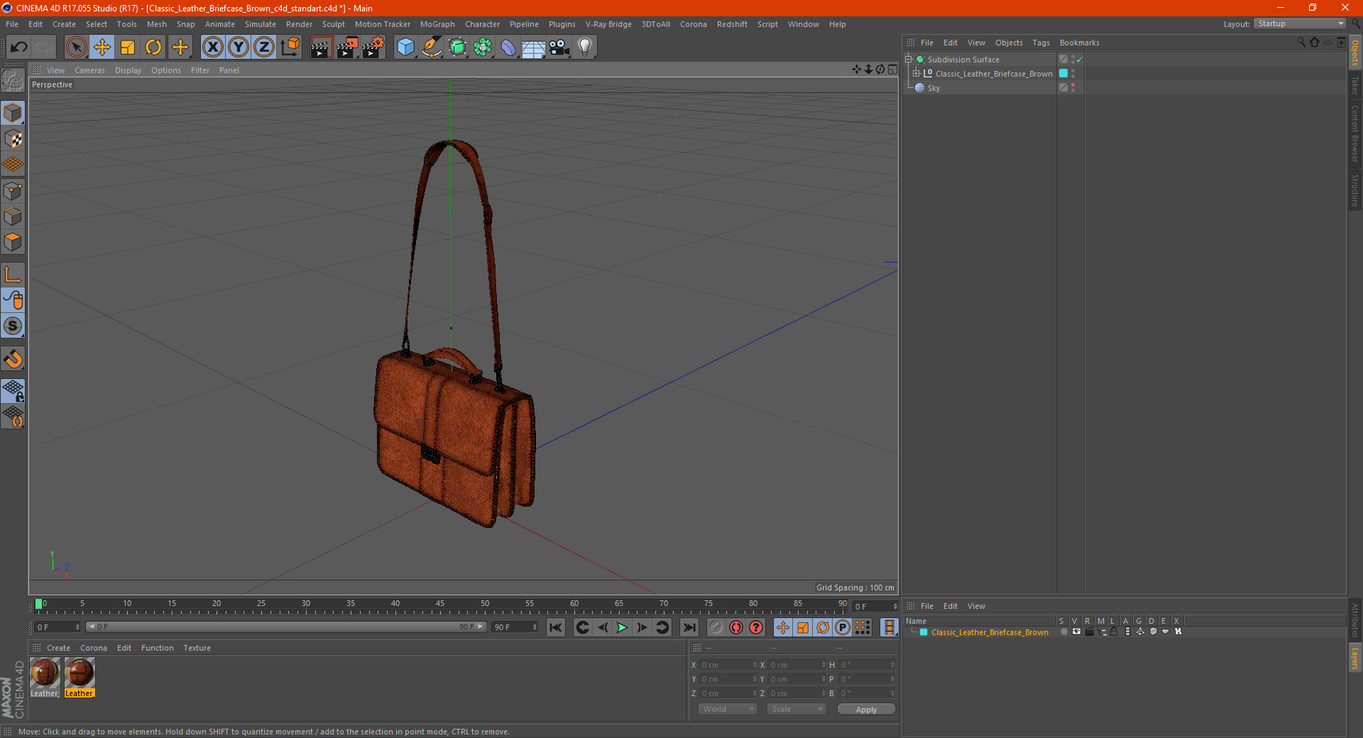
Task: Open the Content Browser side tab
Action: (x=1355, y=133)
